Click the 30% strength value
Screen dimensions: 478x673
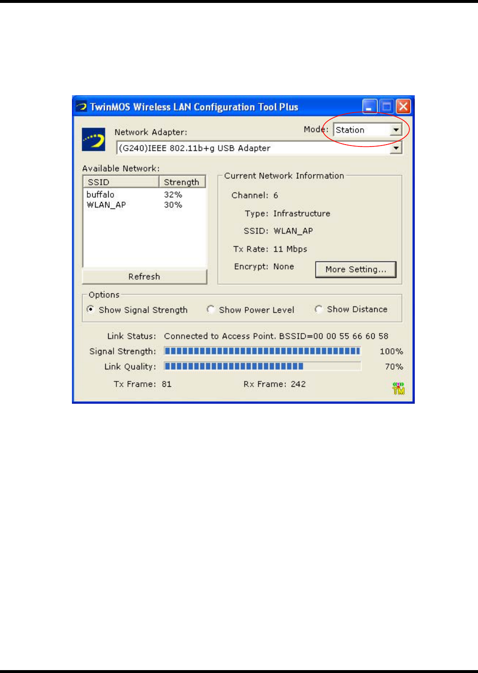[x=173, y=205]
